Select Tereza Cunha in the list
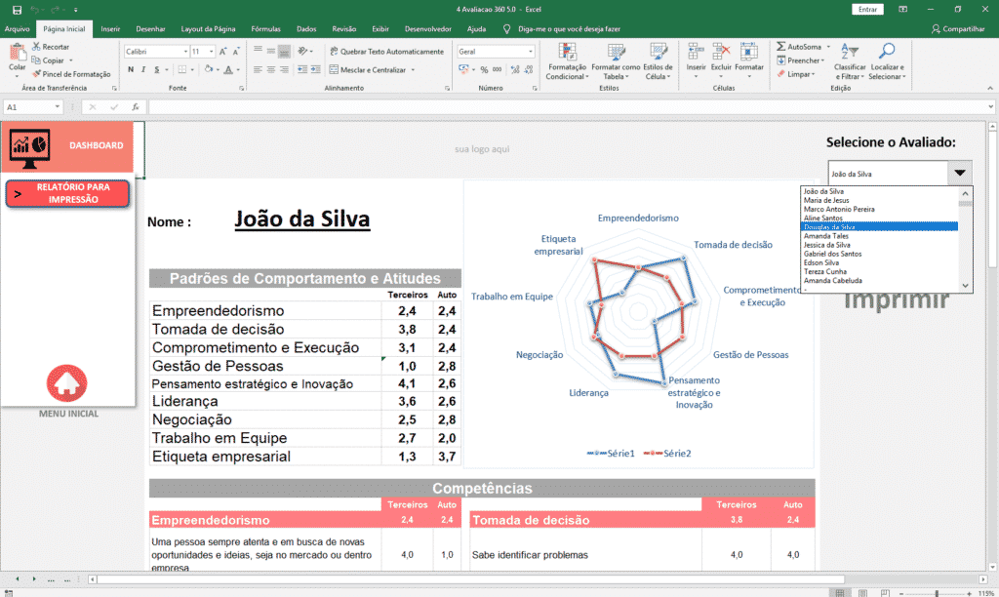 (x=879, y=271)
